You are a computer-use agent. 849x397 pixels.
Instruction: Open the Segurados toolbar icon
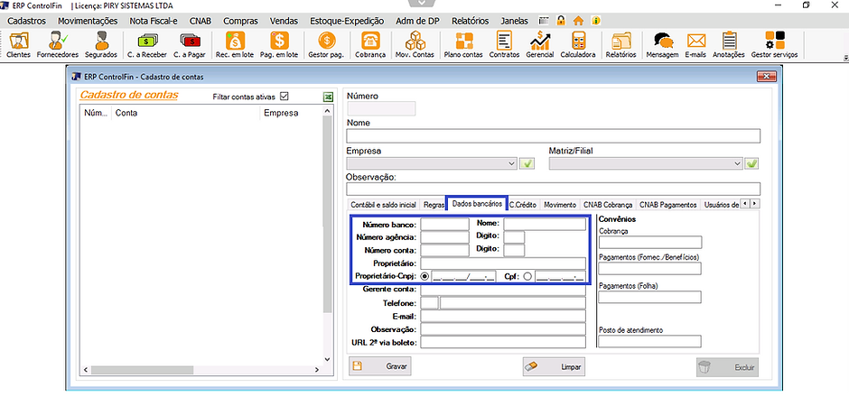101,45
